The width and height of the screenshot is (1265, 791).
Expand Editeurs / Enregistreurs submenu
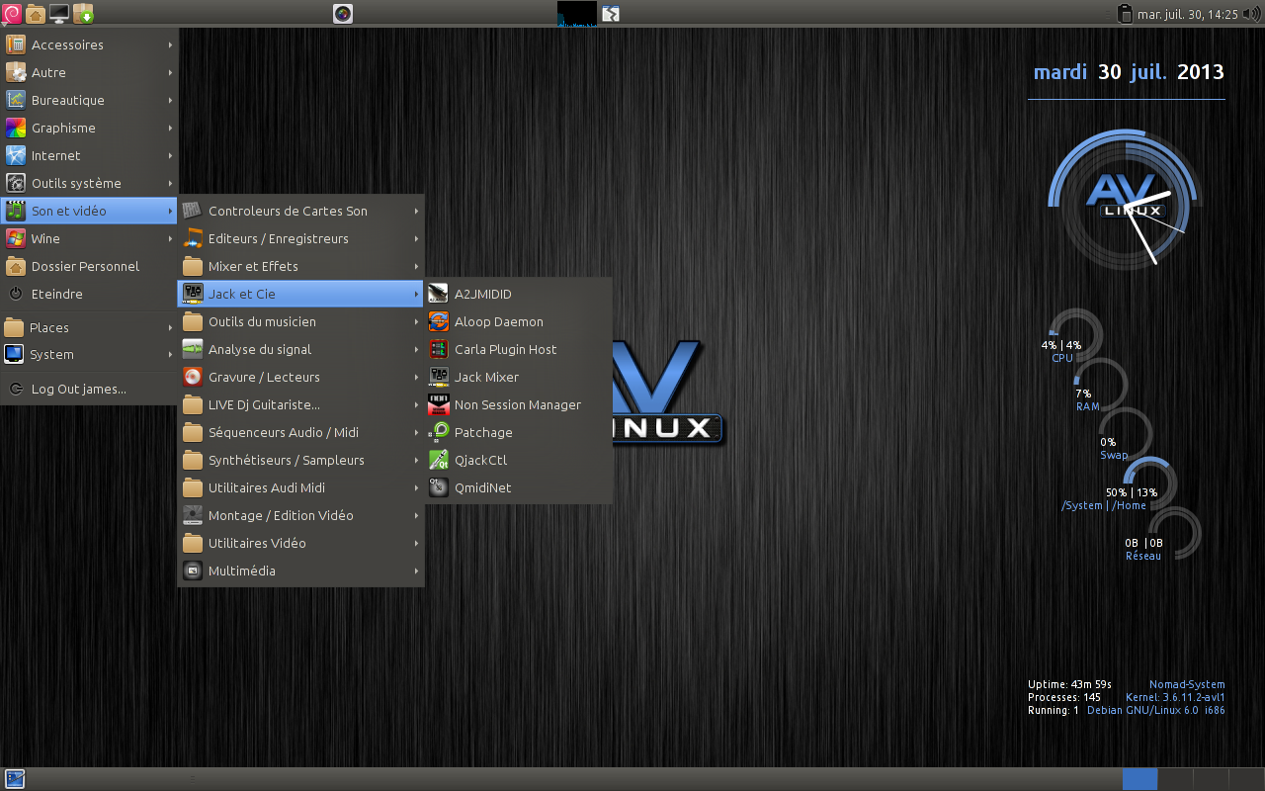coord(300,238)
